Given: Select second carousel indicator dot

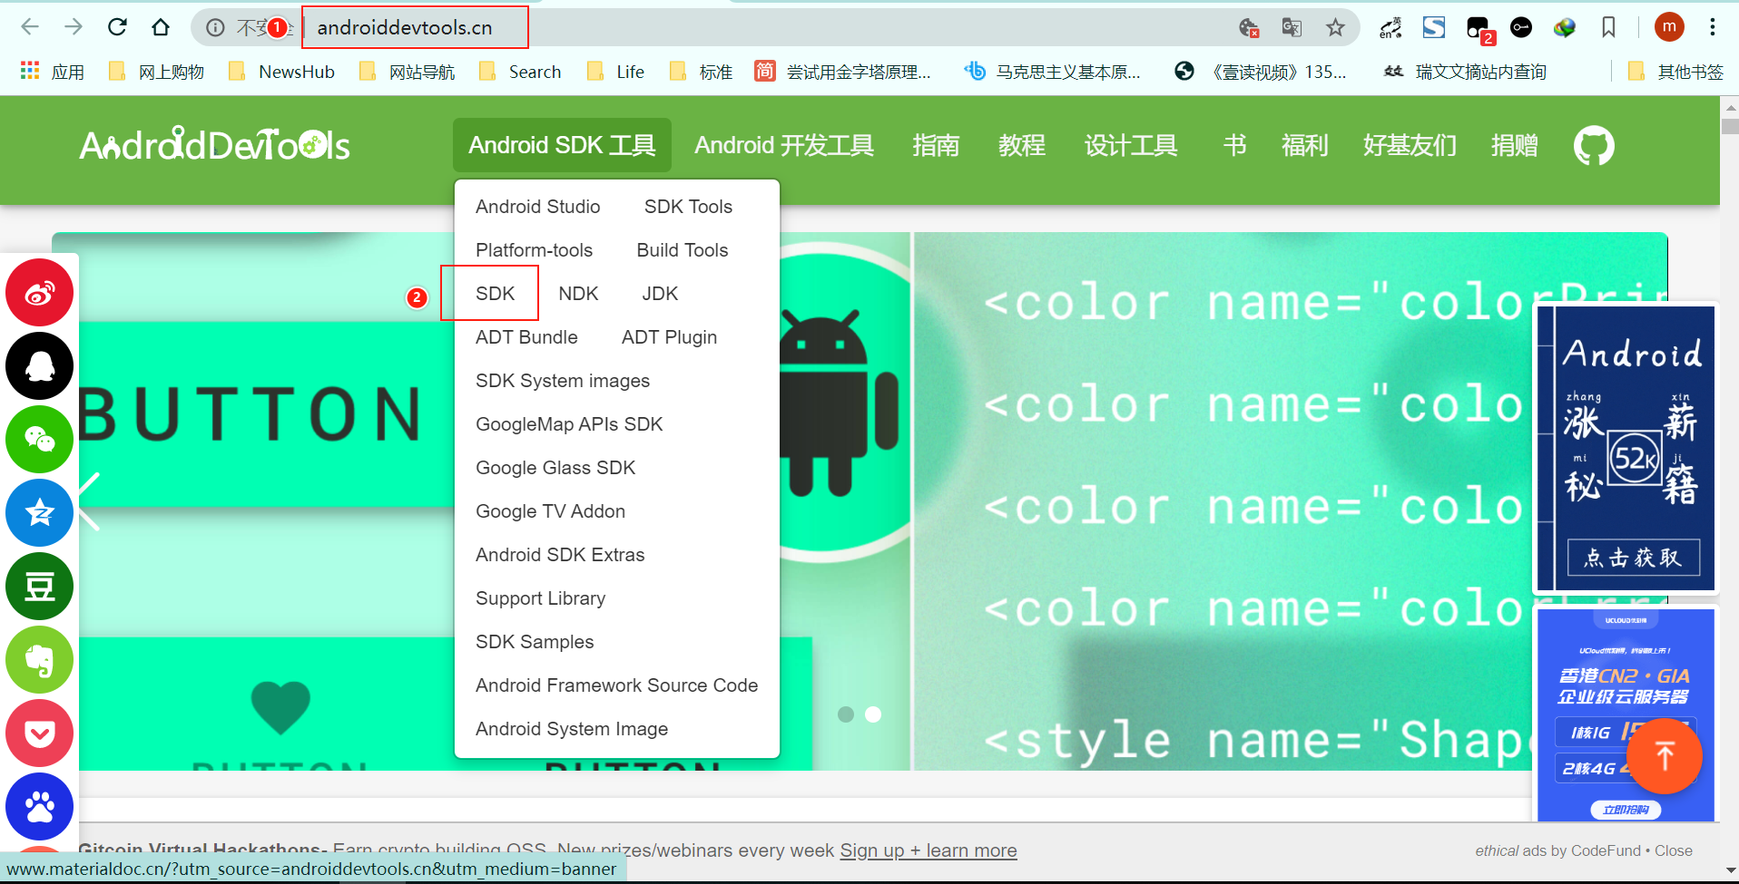Looking at the screenshot, I should click(873, 714).
